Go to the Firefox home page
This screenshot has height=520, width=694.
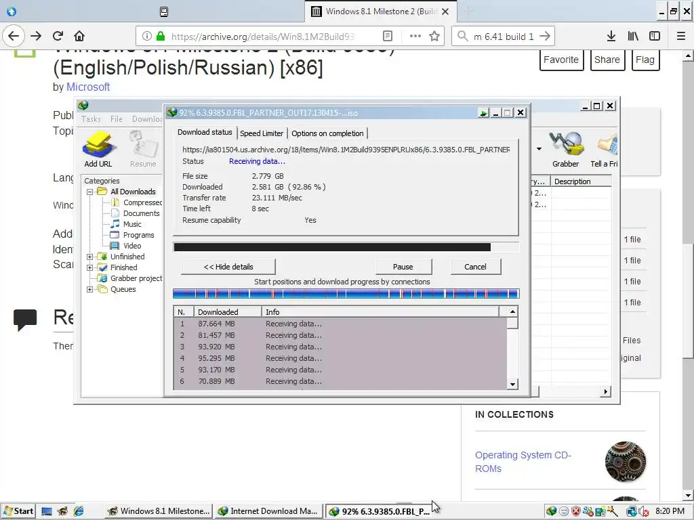pyautogui.click(x=79, y=37)
